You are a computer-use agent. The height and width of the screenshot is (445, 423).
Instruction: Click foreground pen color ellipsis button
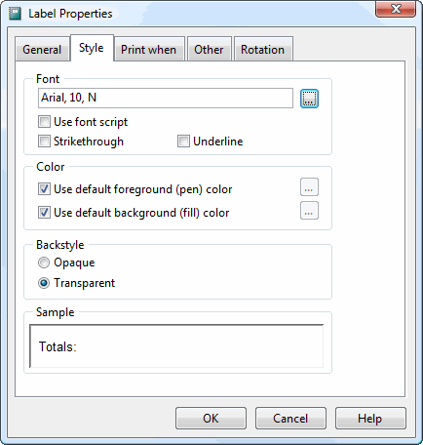pos(309,187)
